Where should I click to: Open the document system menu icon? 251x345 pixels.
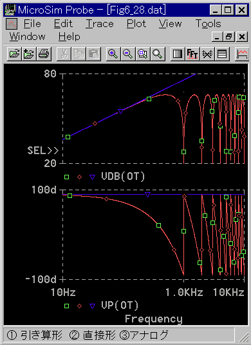(x=12, y=24)
